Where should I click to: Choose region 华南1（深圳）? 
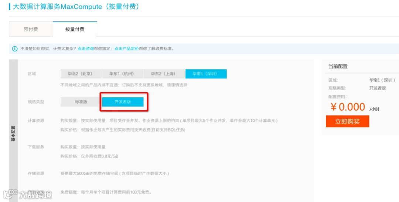tap(206, 74)
